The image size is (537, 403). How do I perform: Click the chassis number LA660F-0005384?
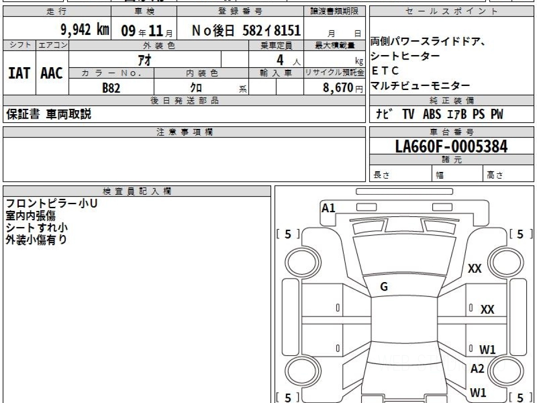coord(452,146)
